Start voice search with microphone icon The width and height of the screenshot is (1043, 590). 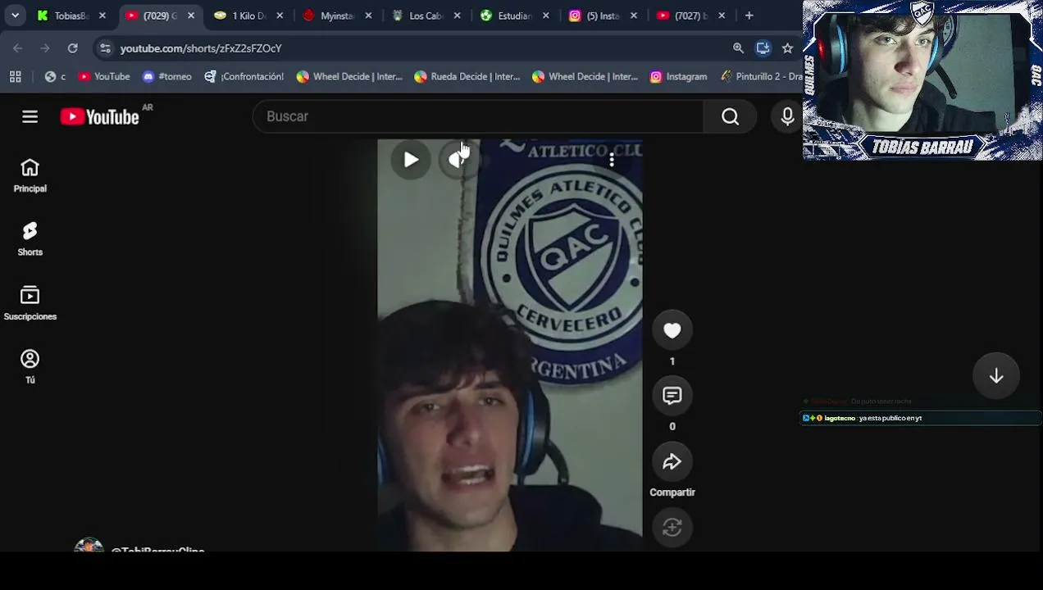point(787,116)
